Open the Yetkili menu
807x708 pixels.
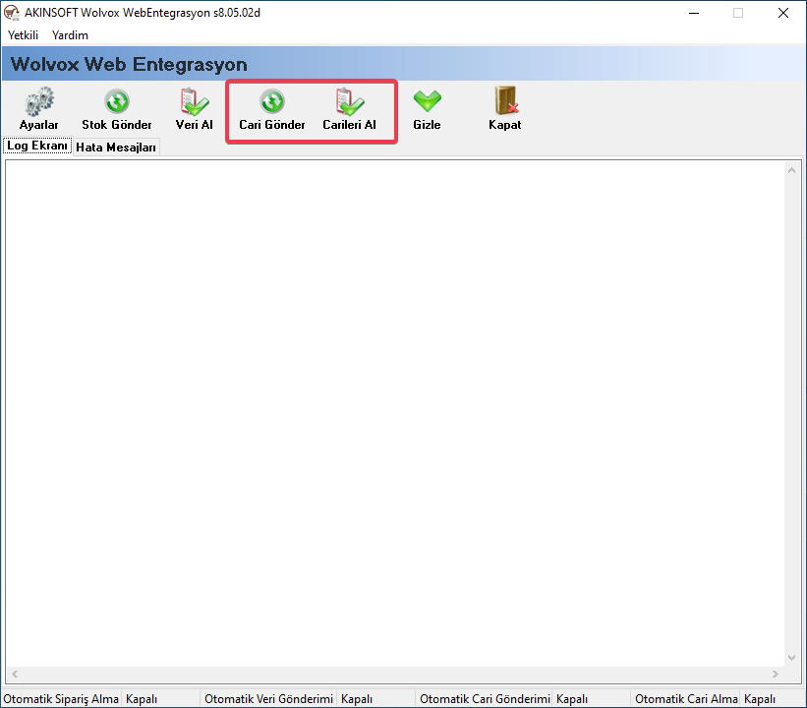pos(24,35)
